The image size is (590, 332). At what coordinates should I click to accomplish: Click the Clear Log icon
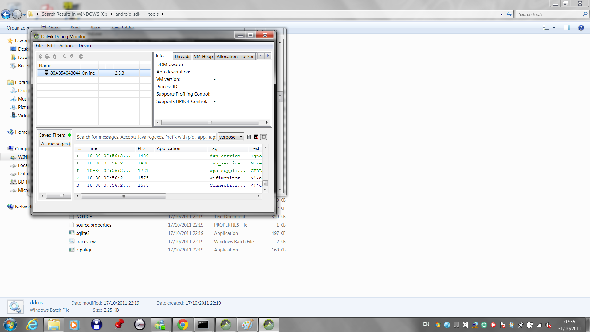256,137
